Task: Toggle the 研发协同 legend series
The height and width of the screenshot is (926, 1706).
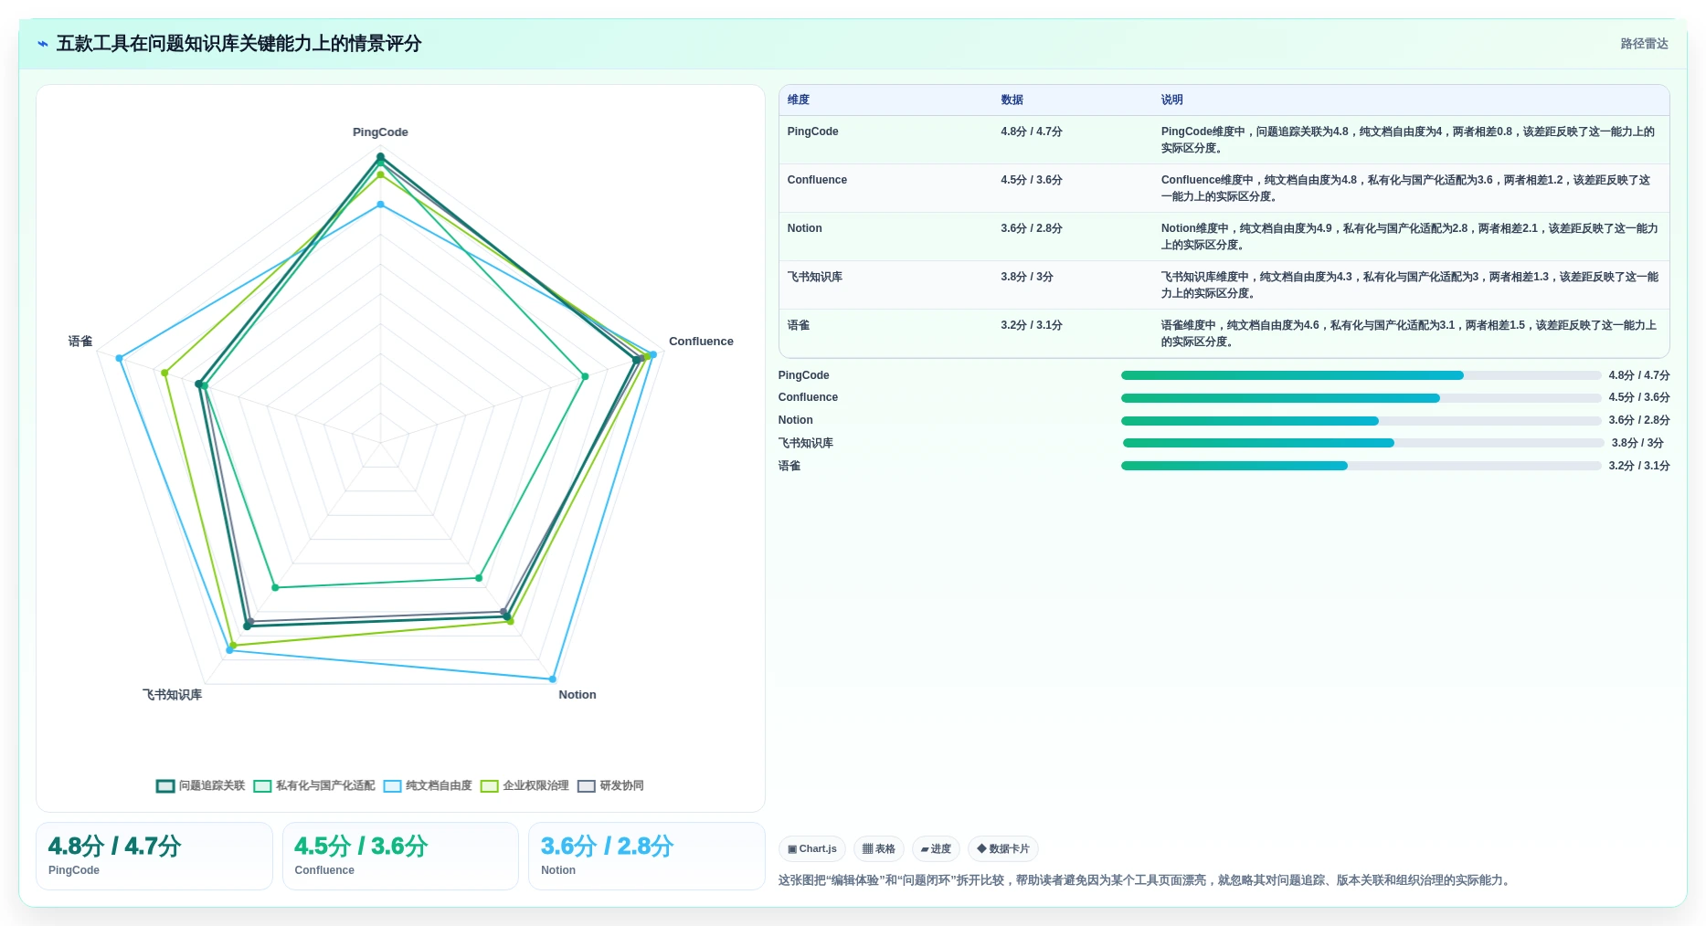Action: coord(610,785)
